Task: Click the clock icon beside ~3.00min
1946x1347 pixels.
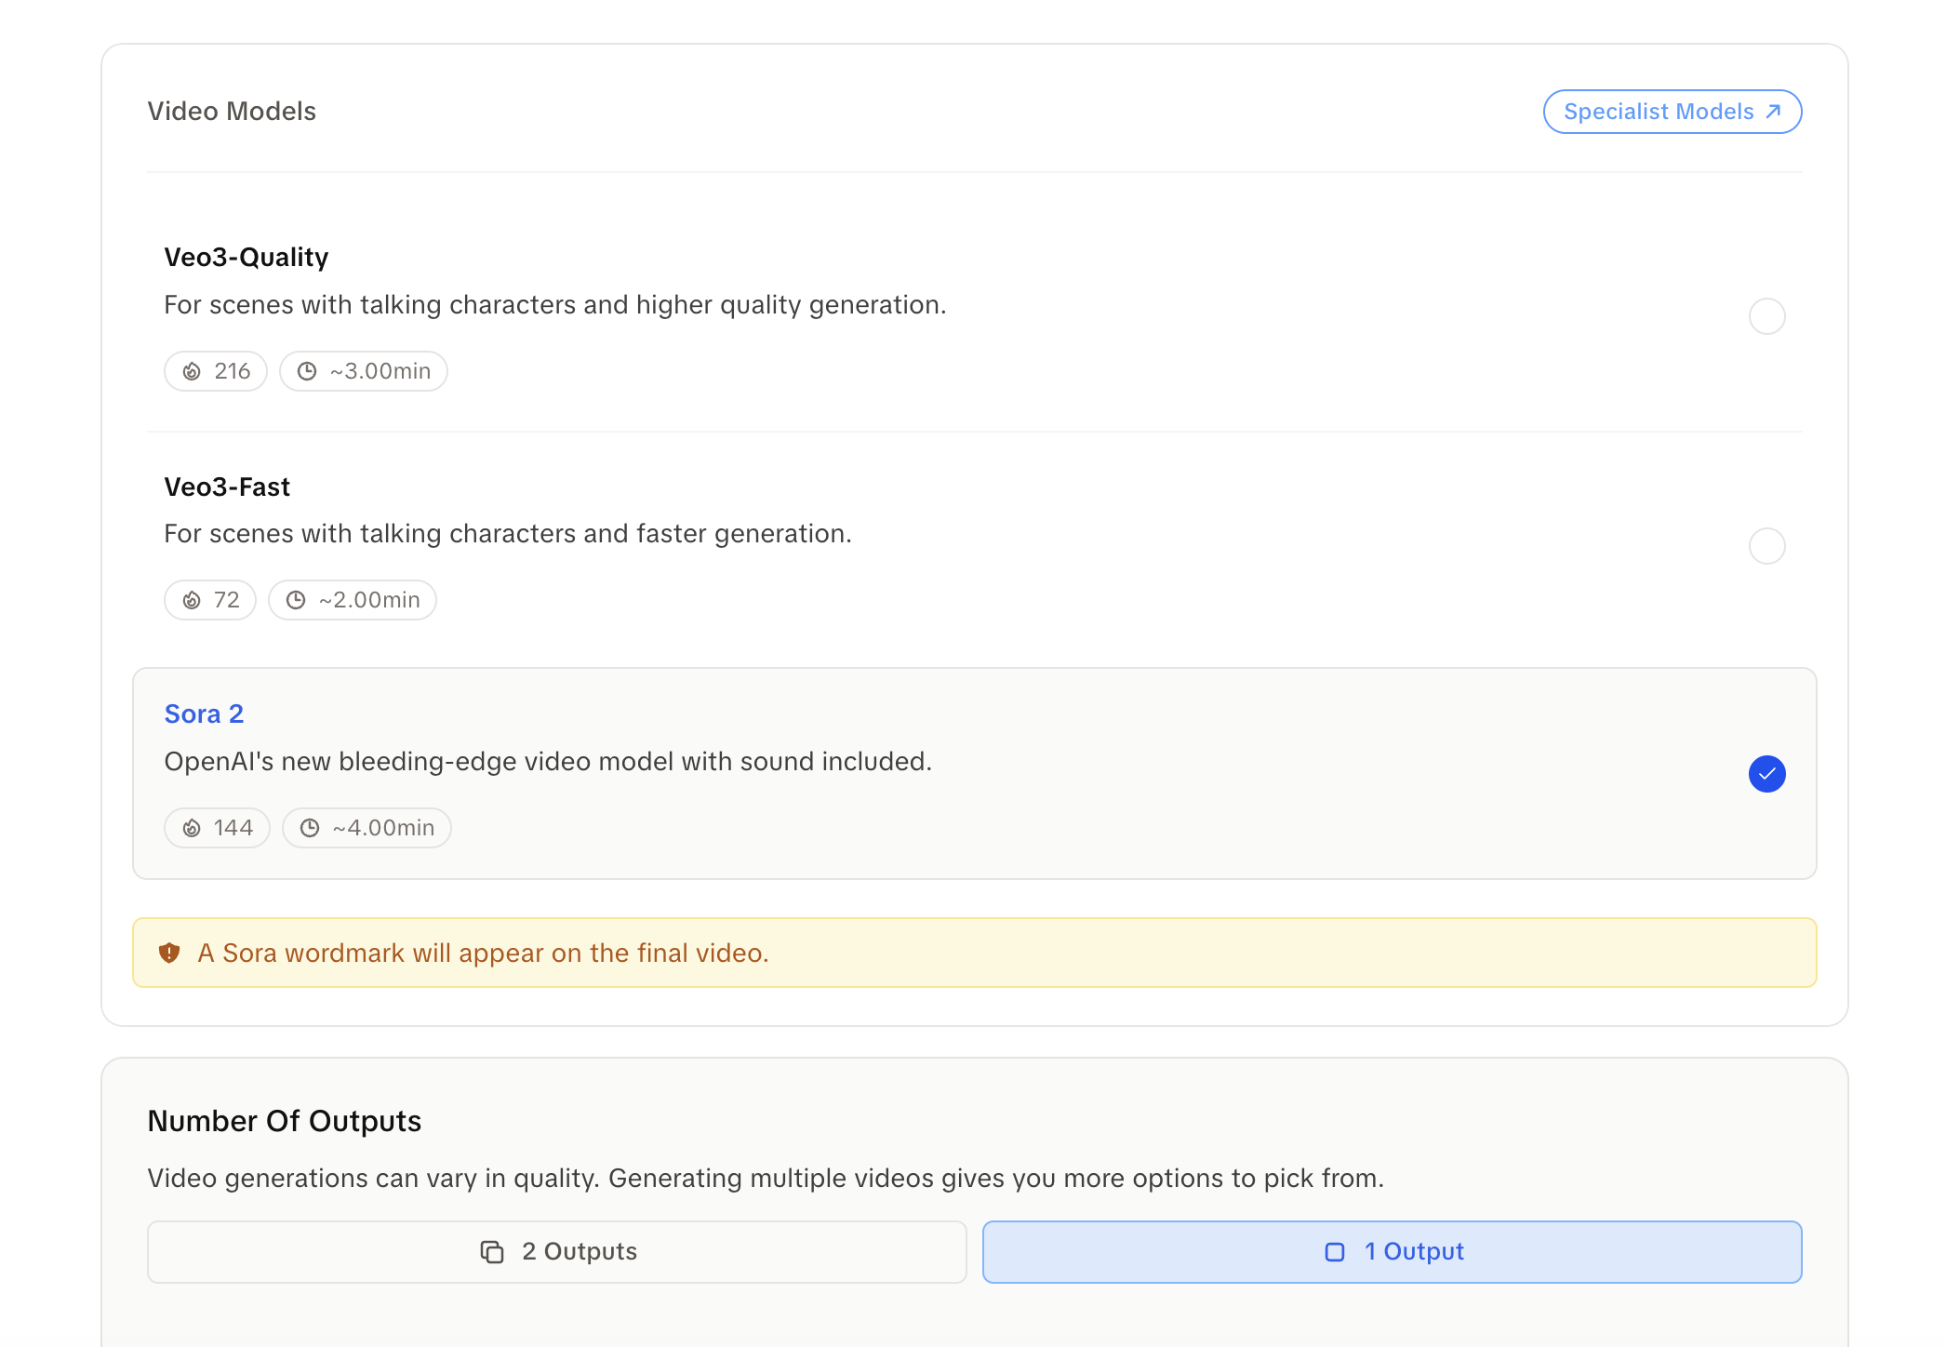Action: 307,371
